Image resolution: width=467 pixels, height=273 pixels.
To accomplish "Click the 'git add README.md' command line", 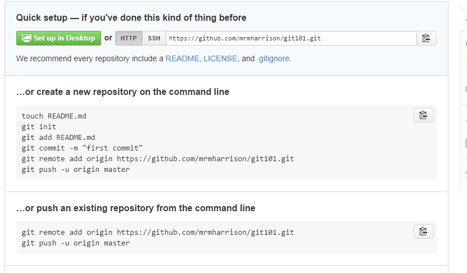I will point(58,138).
